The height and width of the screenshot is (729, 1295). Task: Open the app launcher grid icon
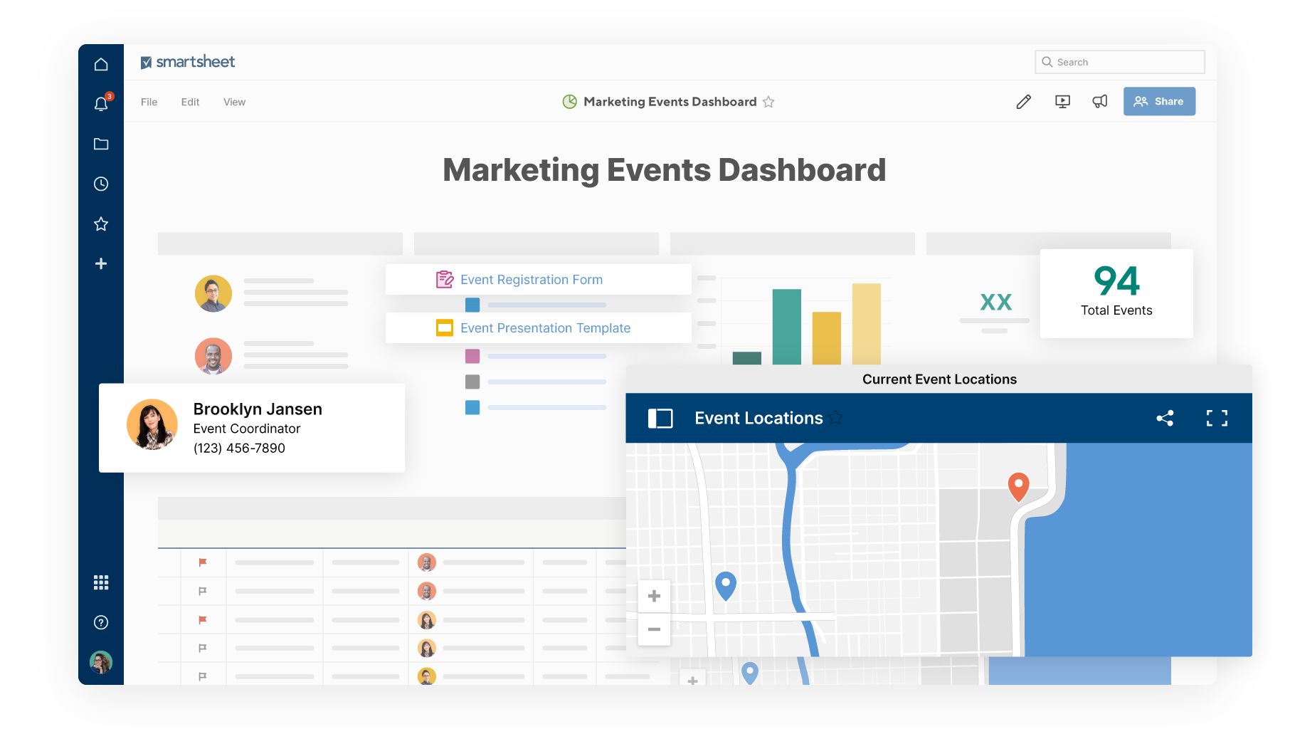101,582
